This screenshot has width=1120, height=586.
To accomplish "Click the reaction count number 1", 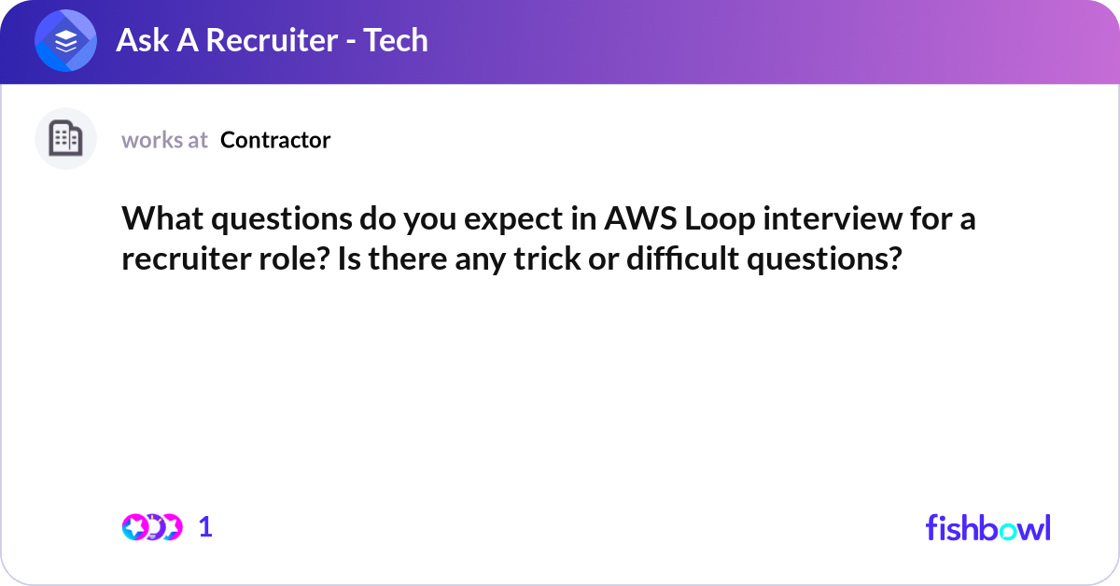I will 206,527.
